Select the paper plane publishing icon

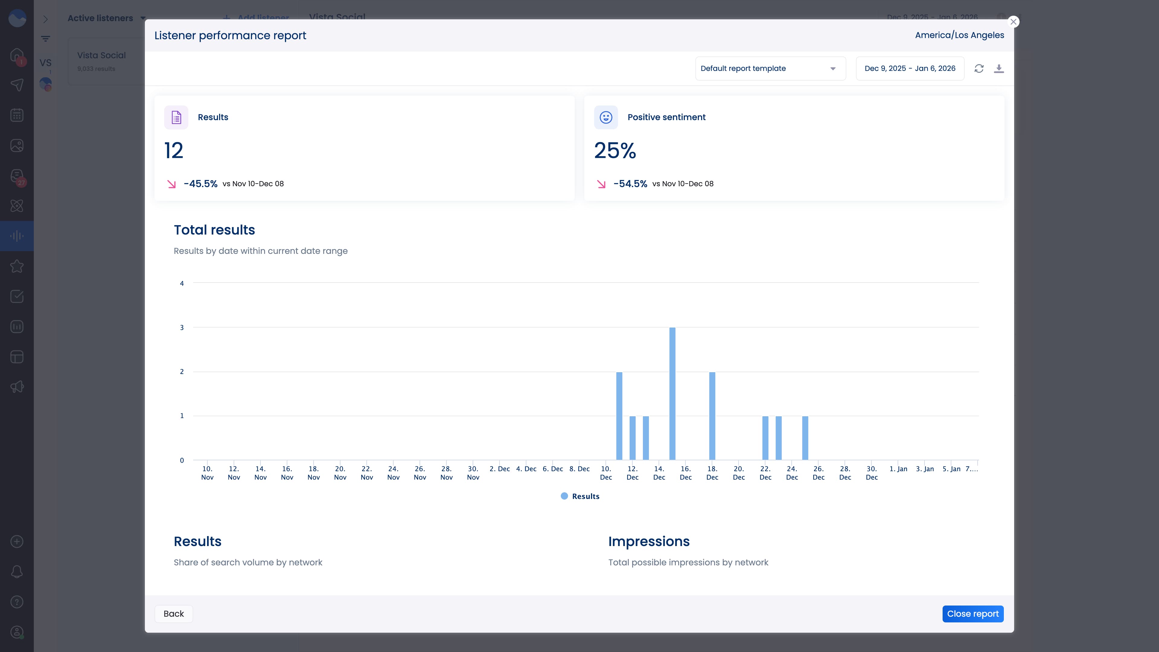17,85
